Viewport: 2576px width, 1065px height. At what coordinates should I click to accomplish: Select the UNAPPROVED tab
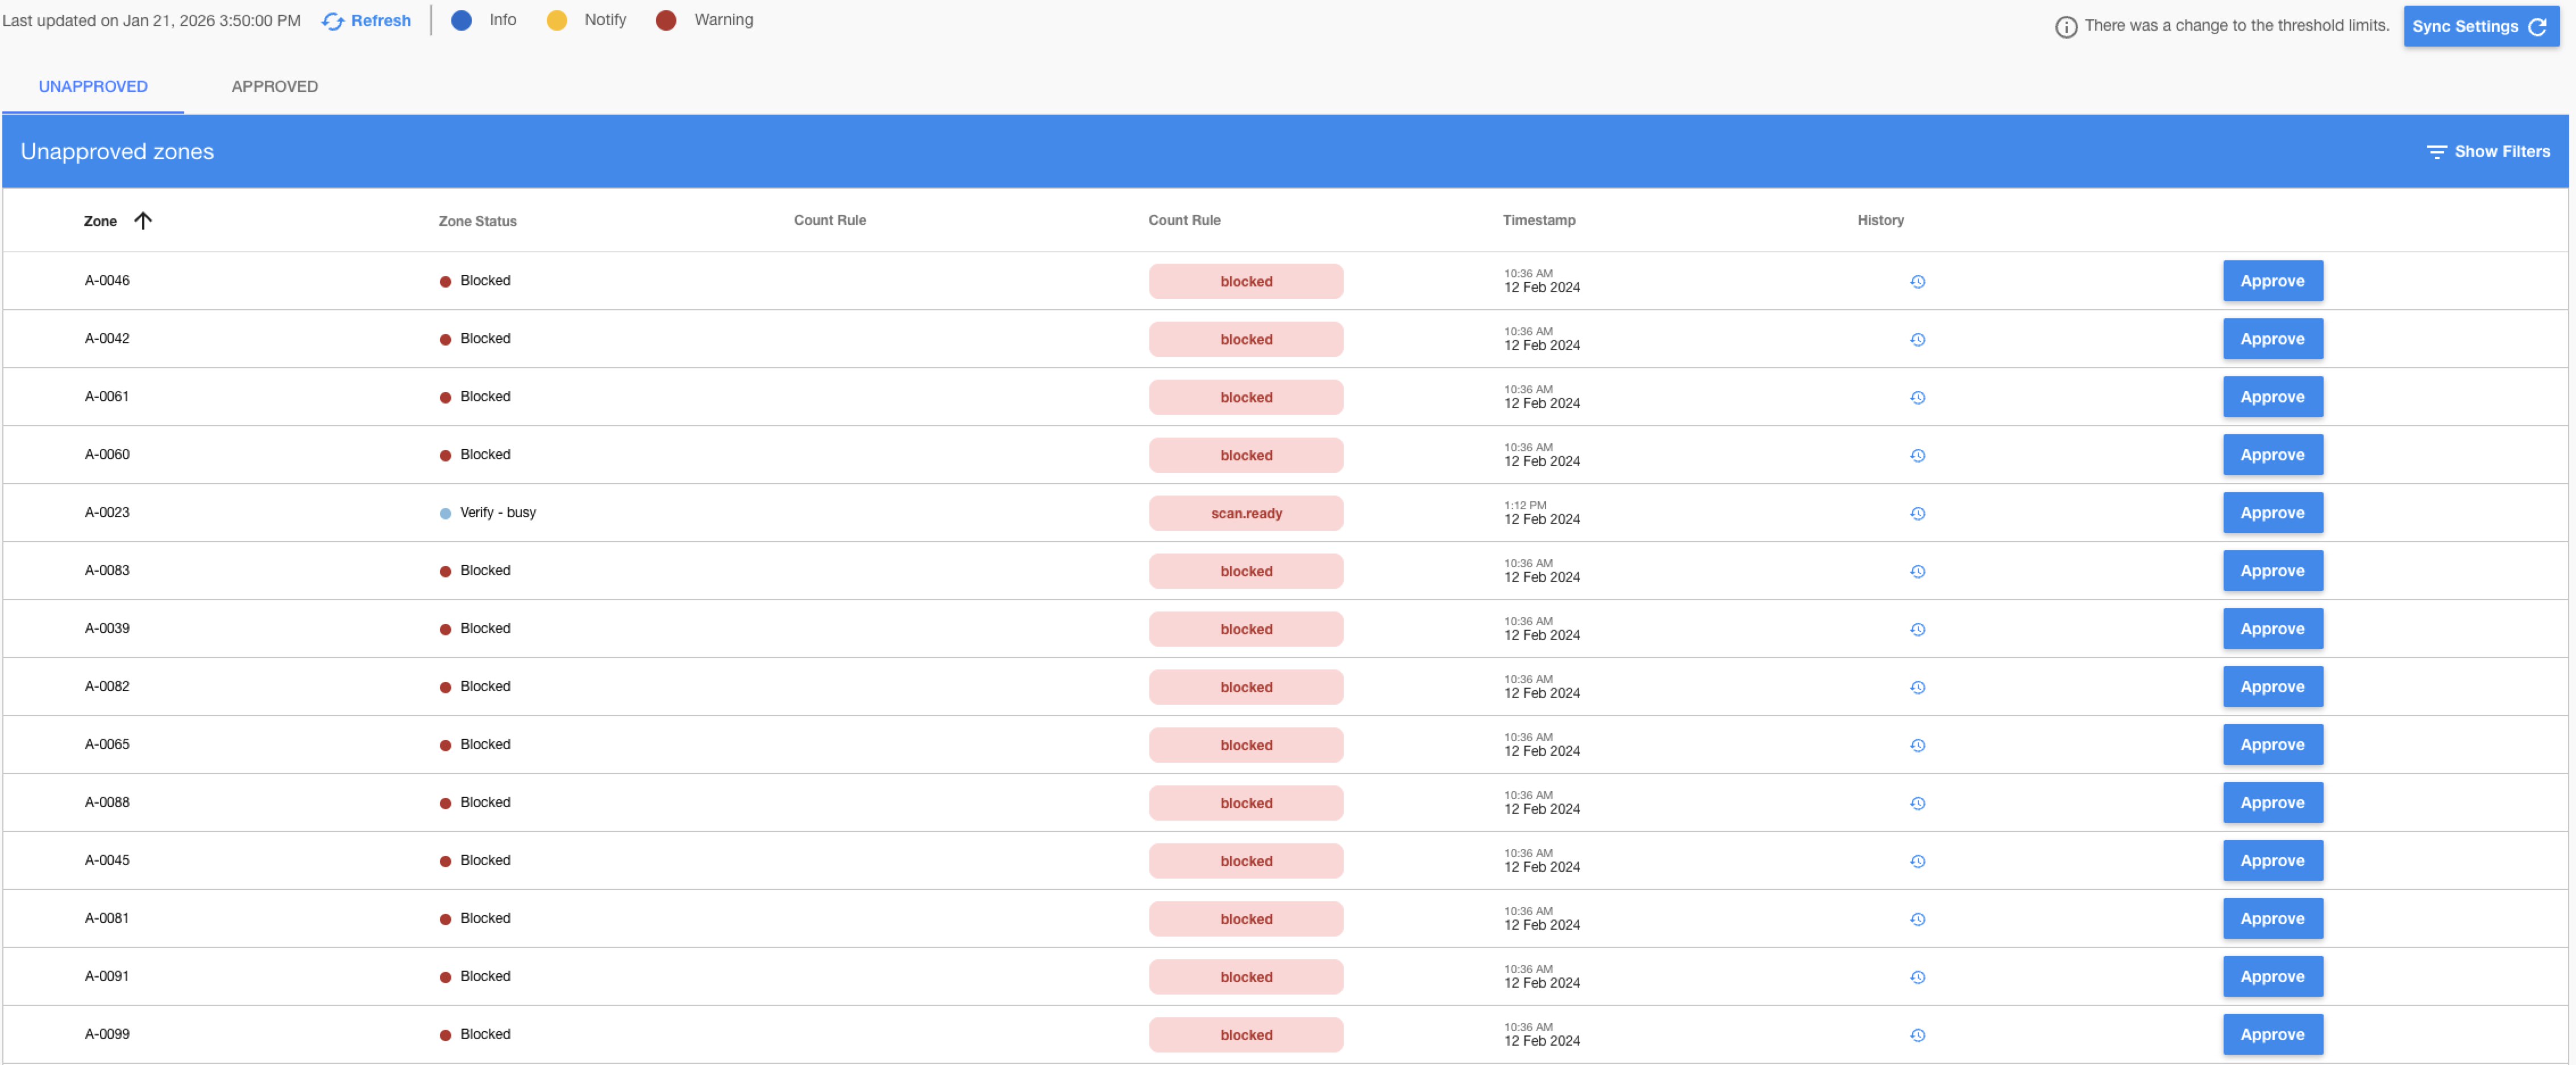pyautogui.click(x=93, y=87)
